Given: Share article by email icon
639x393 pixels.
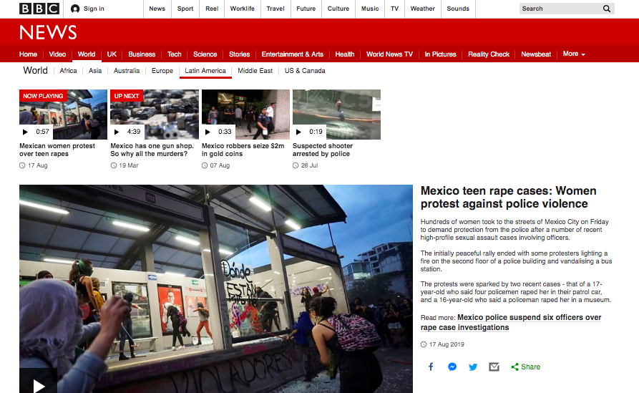Looking at the screenshot, I should coord(494,367).
